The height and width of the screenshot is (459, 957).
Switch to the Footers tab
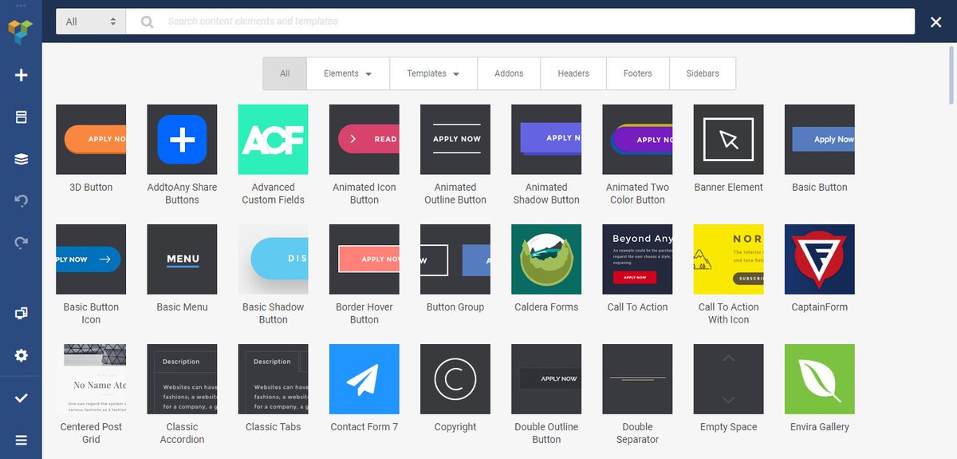click(638, 73)
